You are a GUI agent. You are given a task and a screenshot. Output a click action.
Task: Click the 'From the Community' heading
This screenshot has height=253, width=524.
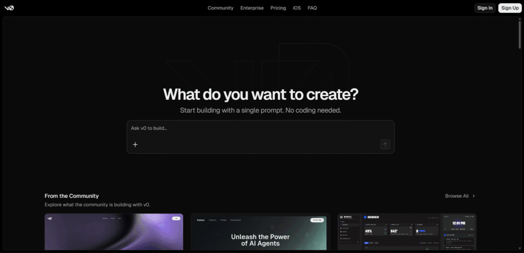[72, 196]
